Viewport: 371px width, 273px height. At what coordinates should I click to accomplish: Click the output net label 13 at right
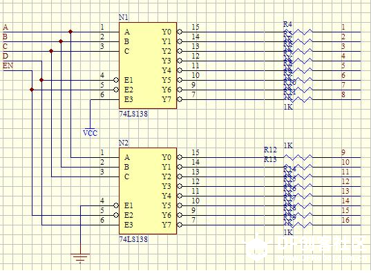[x=345, y=191]
